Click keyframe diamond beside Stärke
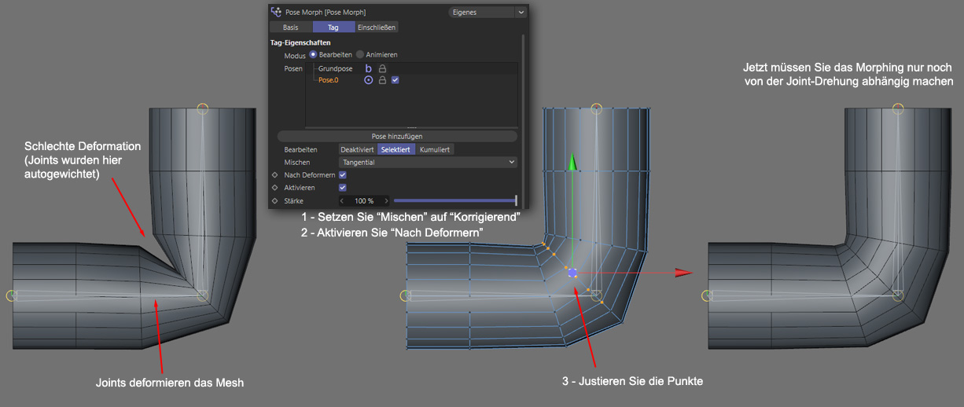 (274, 201)
